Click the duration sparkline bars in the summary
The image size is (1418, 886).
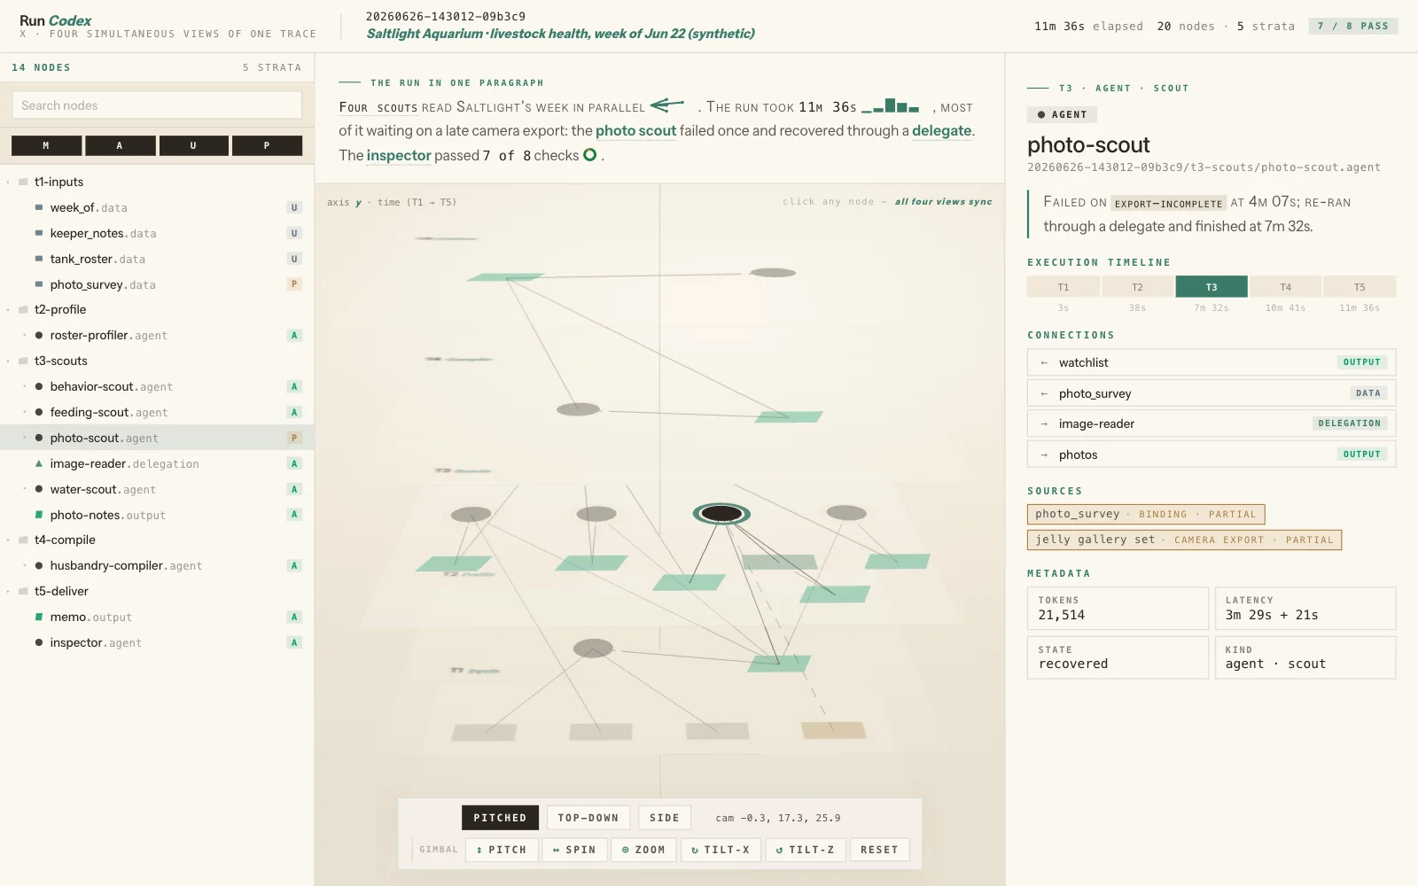(891, 106)
